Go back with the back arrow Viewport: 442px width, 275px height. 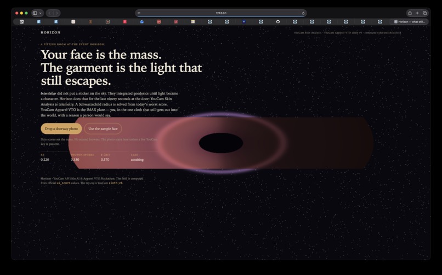point(49,13)
